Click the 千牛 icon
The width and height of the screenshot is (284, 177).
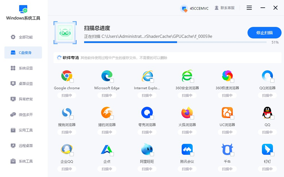coord(227,149)
